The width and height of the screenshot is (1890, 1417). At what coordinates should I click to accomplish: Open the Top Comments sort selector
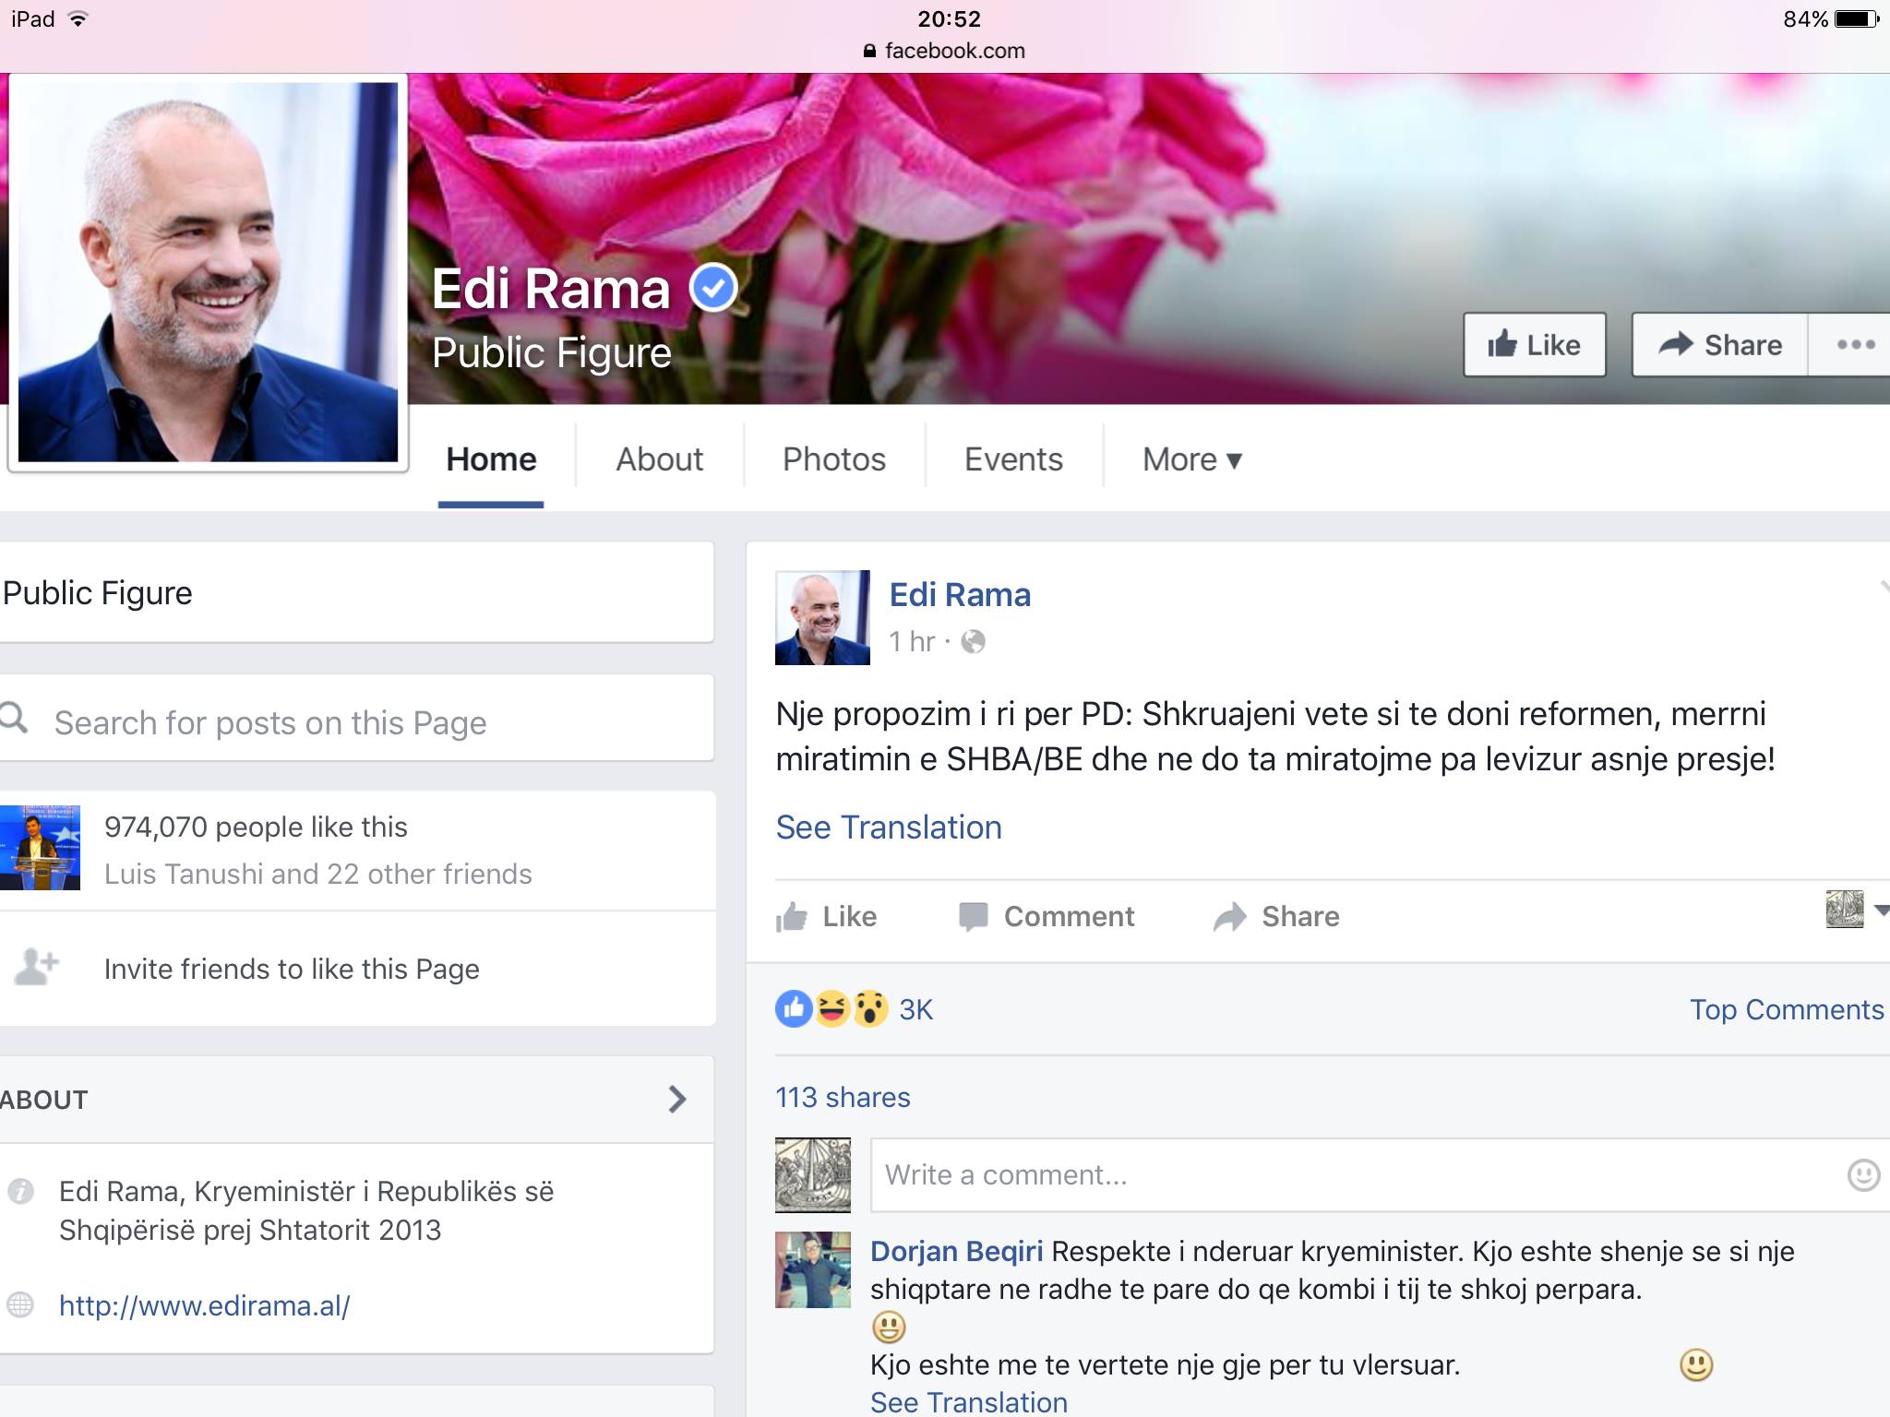click(x=1787, y=1009)
